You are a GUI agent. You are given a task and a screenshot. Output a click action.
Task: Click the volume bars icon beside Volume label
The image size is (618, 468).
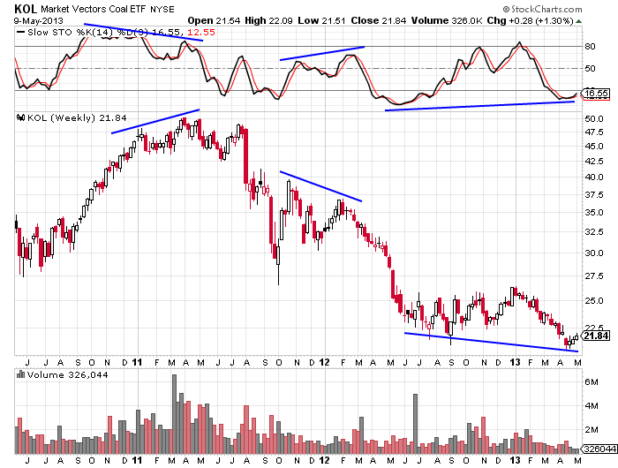click(21, 374)
